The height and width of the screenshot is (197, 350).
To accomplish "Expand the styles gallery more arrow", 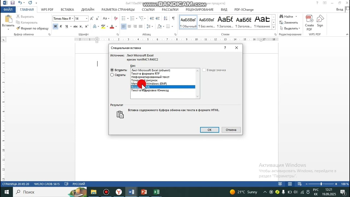I will pos(273,28).
